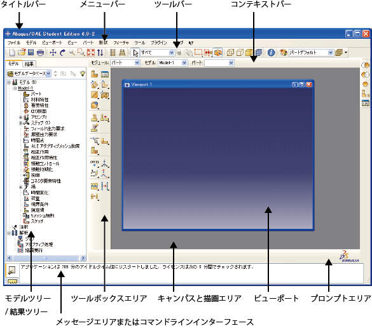Click the tree scrollbar right arrow
Screen dimensions: 372x328
[x=83, y=258]
